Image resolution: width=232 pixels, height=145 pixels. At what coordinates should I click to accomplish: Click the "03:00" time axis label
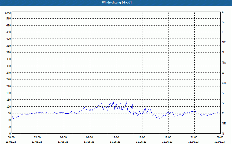point(38,137)
